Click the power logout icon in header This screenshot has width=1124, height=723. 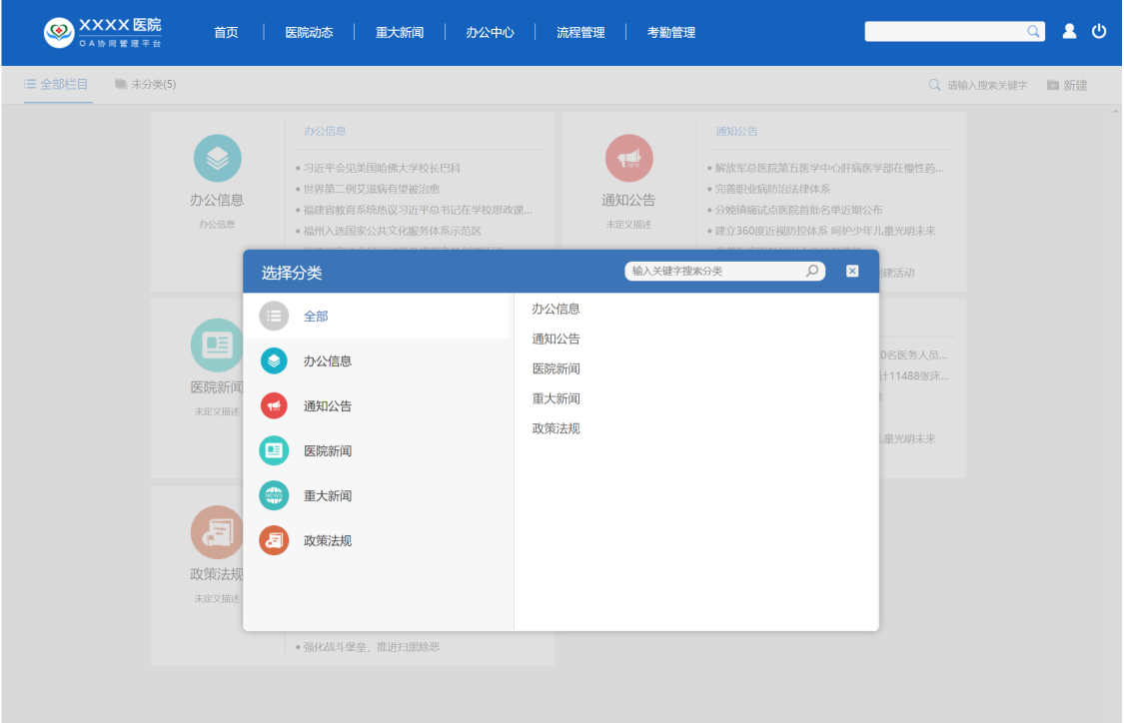(1099, 32)
